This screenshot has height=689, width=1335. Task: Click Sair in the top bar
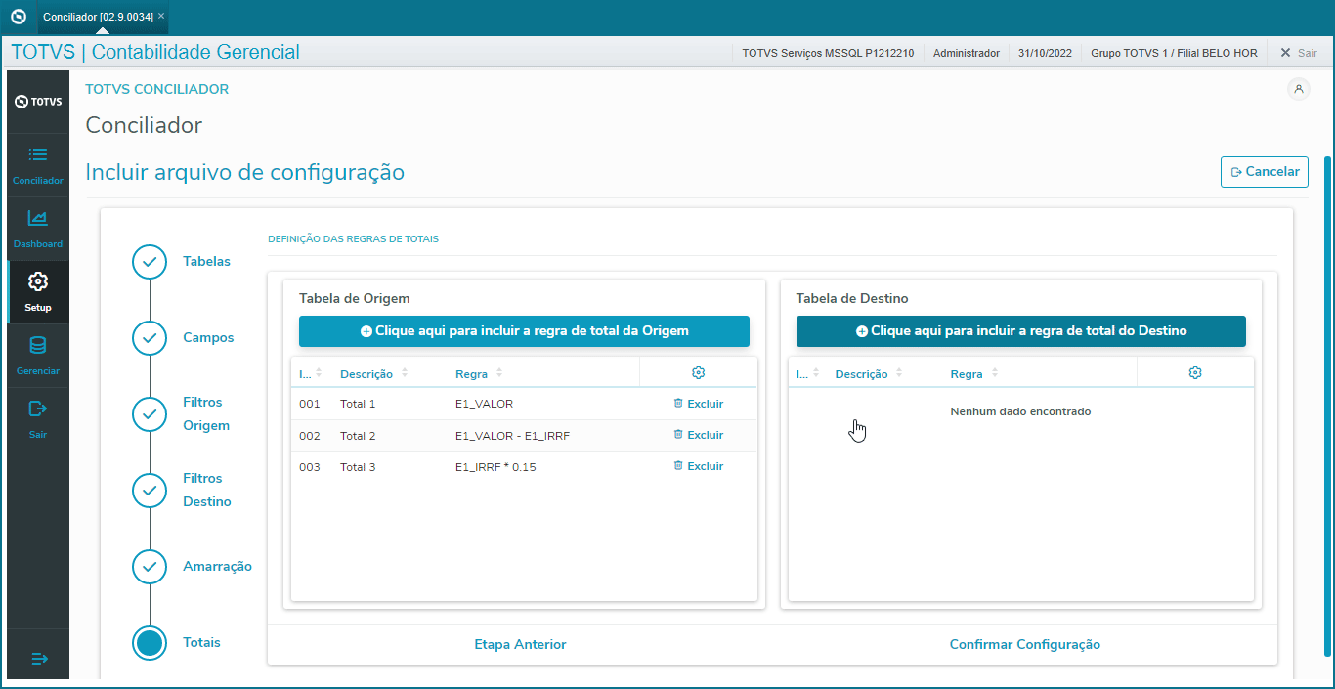click(1298, 53)
